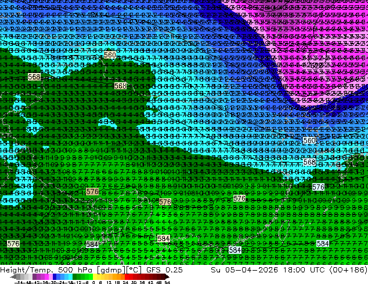Click the positive '24' legend value
The height and width of the screenshot is (284, 368).
(125, 282)
